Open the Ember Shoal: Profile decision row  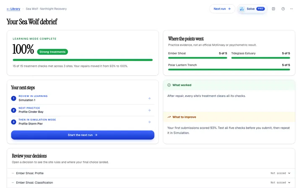coord(151,173)
